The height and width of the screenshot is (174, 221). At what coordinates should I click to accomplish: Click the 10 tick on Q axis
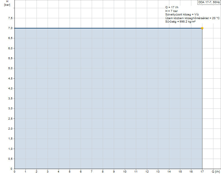pyautogui.click(x=125, y=172)
